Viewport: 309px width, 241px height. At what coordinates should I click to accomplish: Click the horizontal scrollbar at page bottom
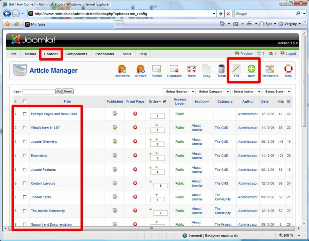click(151, 228)
